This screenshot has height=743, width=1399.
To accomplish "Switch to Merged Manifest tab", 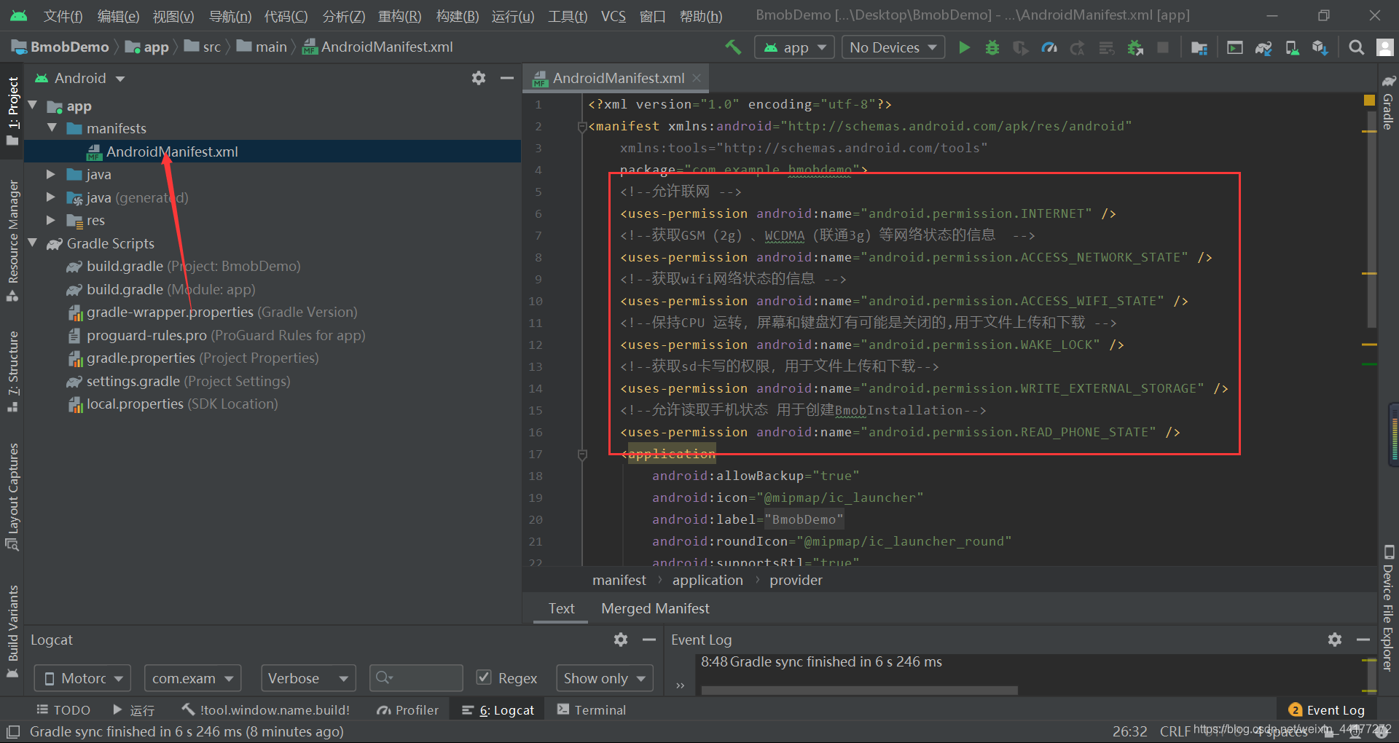I will 655,608.
